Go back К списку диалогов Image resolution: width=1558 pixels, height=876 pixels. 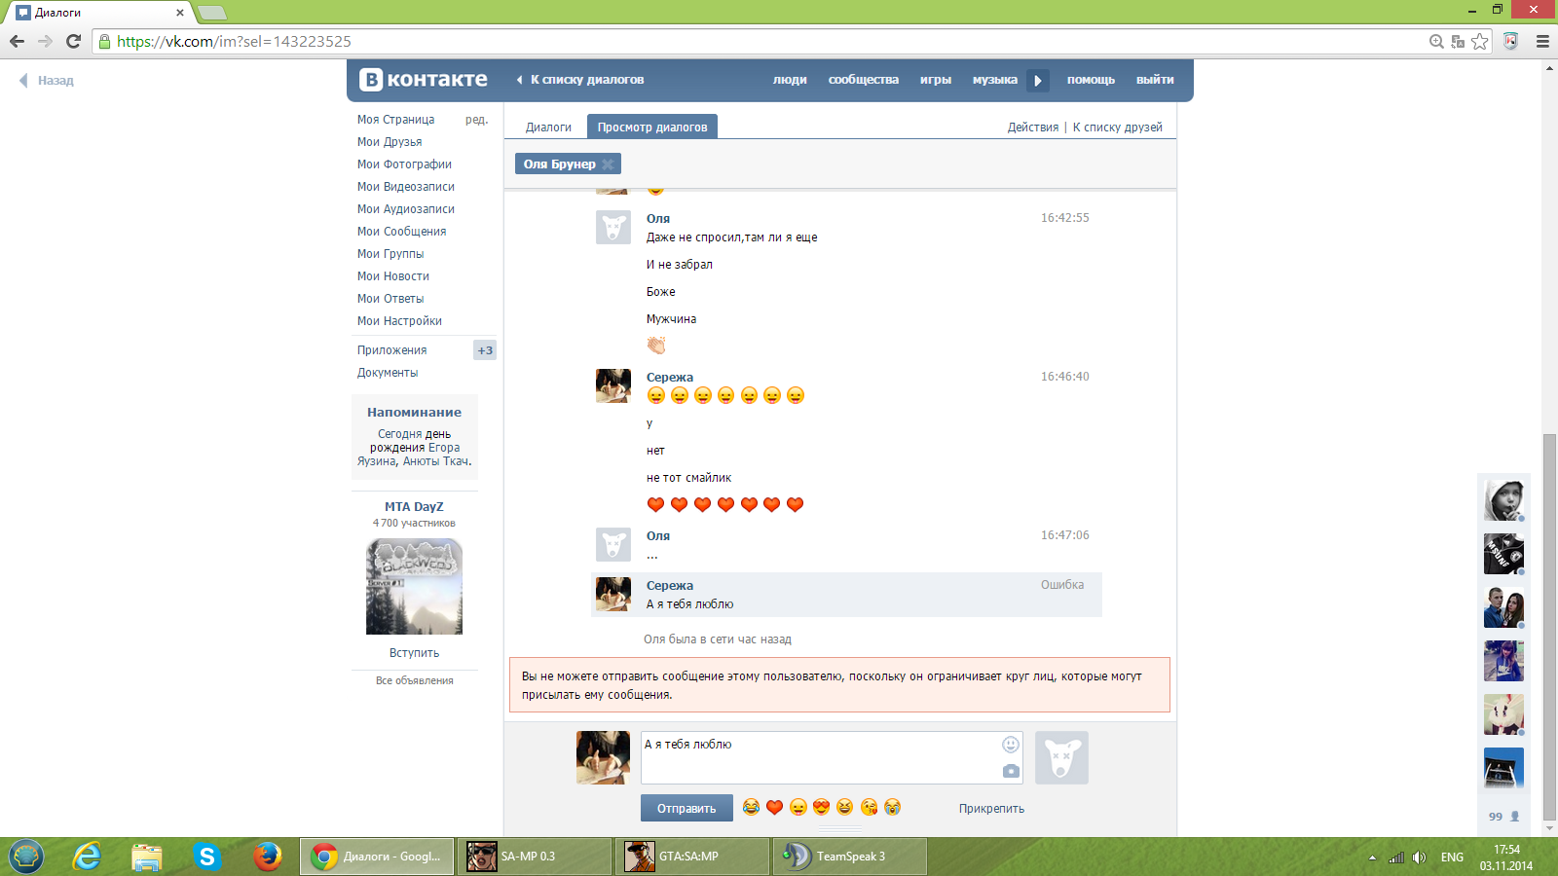point(580,80)
